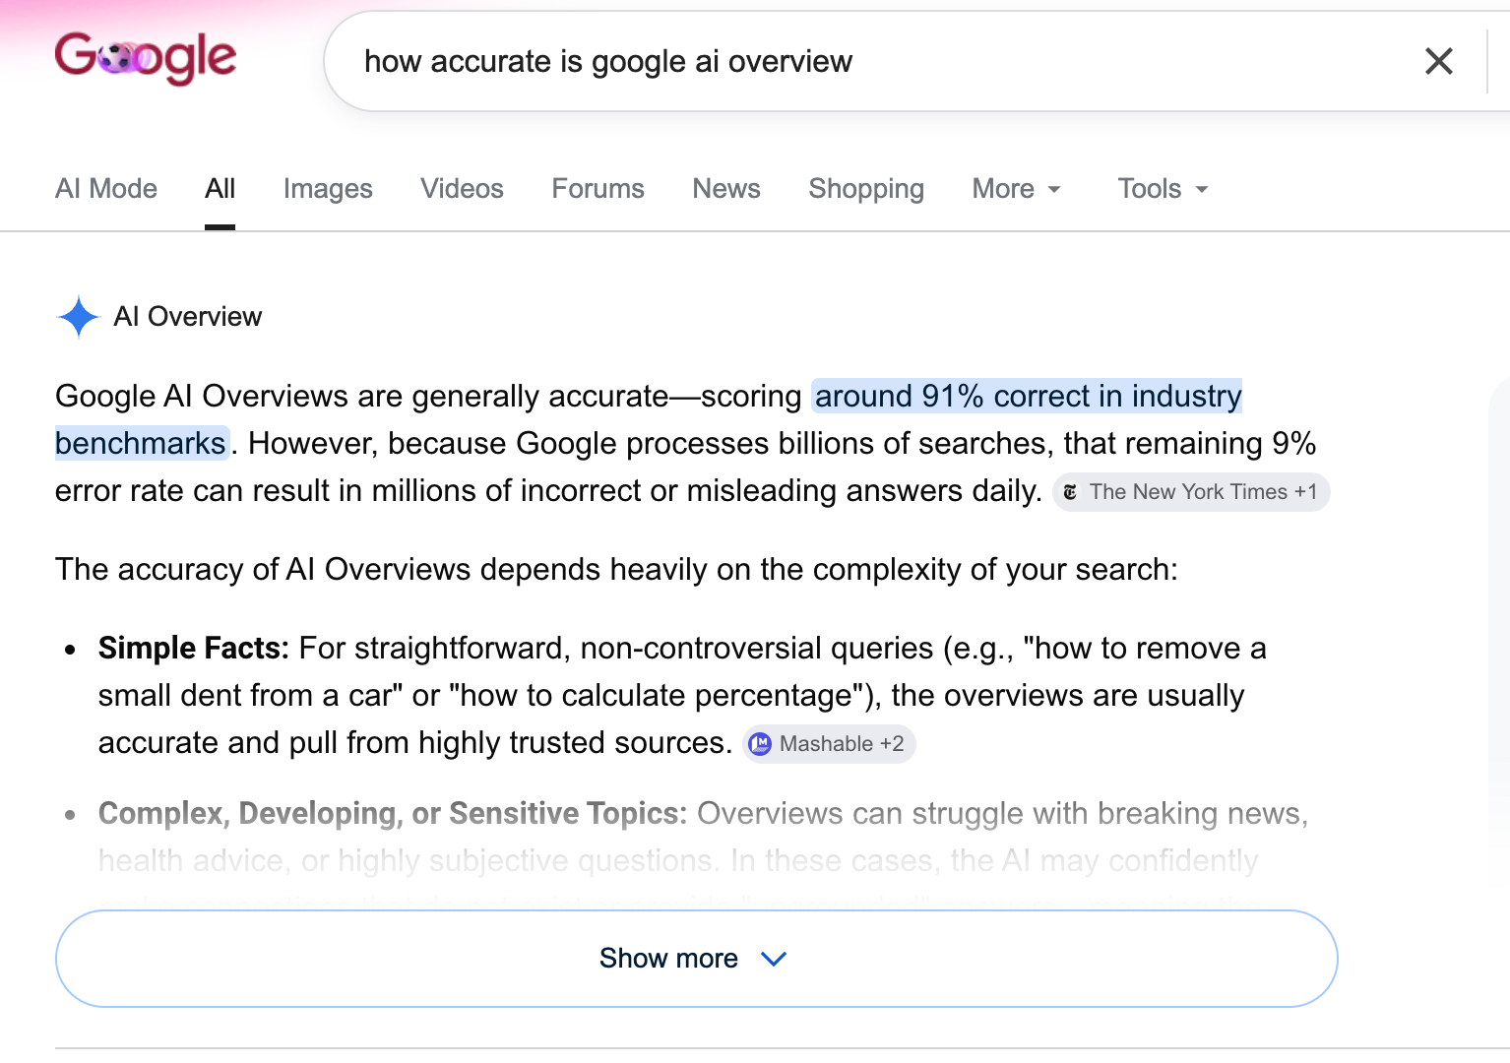Click the New York Times logo icon
Viewport: 1510px width, 1063px height.
(x=1070, y=492)
